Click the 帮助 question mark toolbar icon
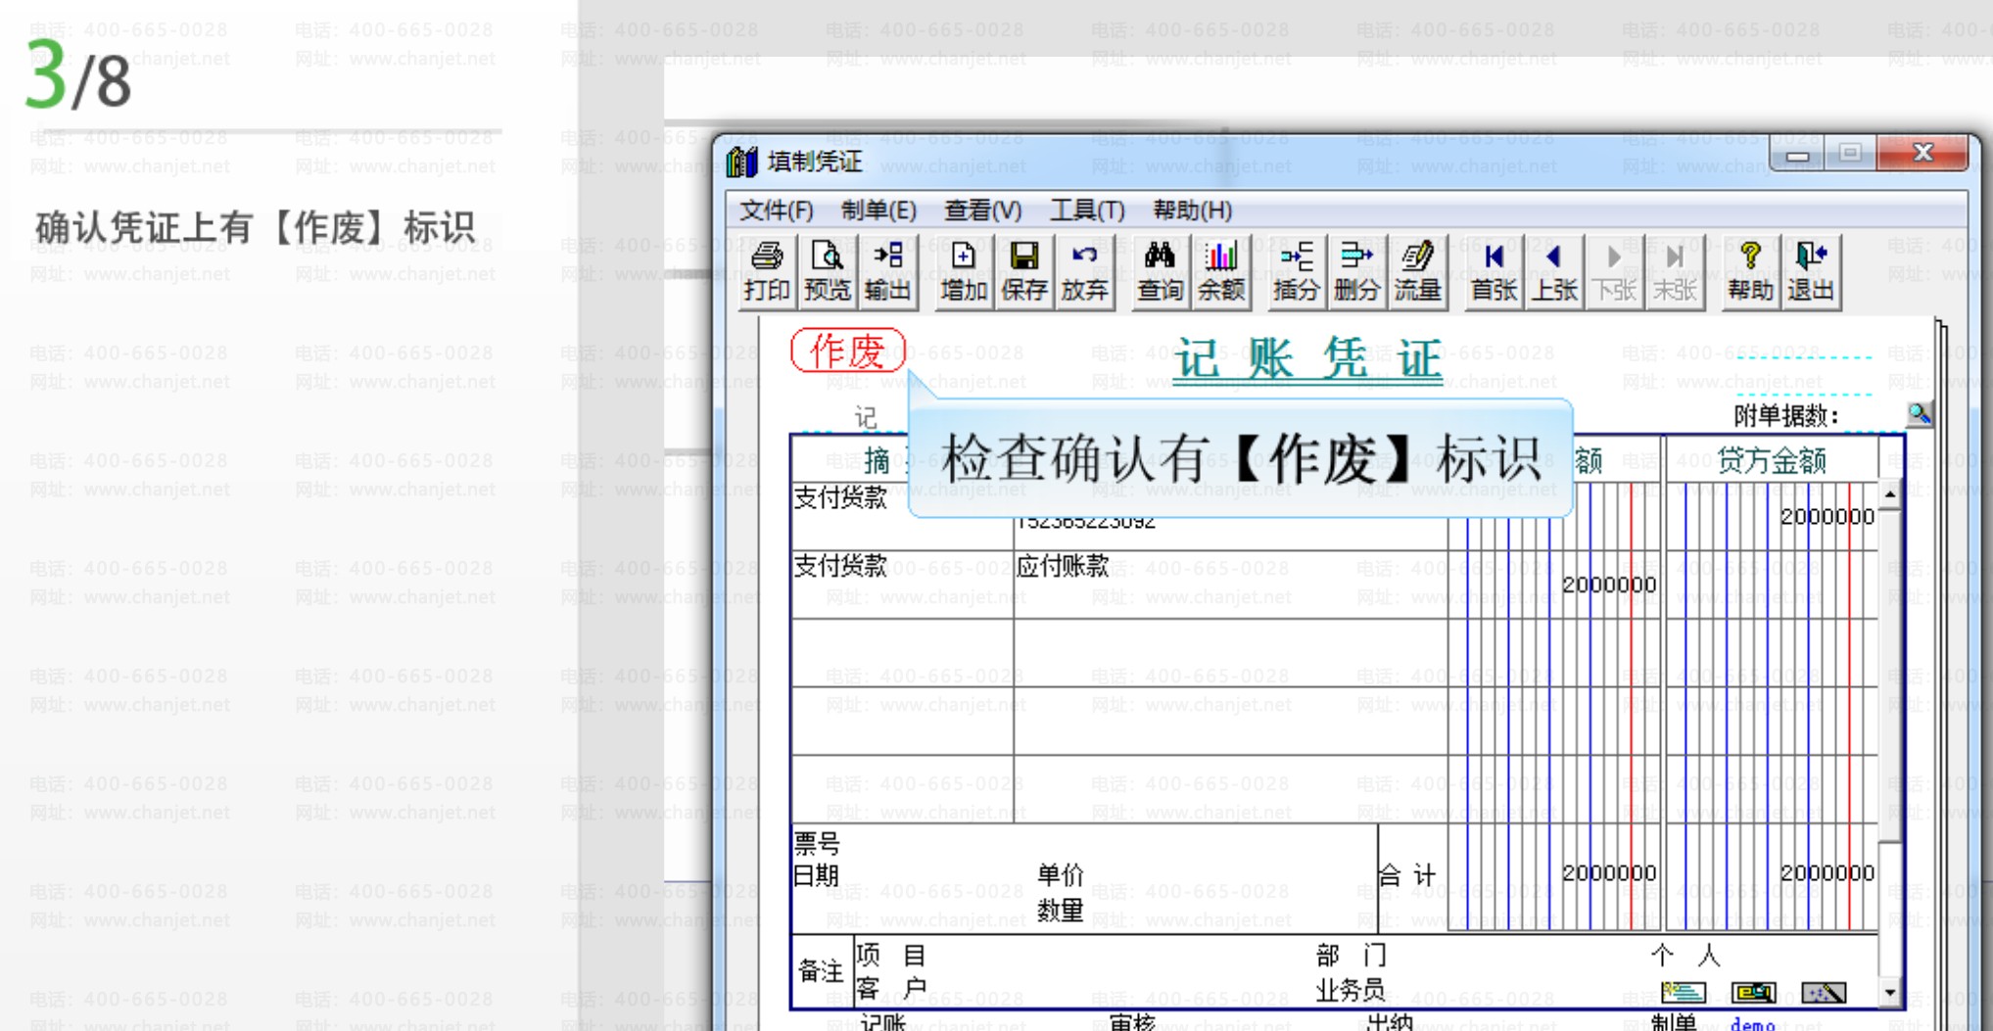The height and width of the screenshot is (1031, 1993). (x=1750, y=272)
